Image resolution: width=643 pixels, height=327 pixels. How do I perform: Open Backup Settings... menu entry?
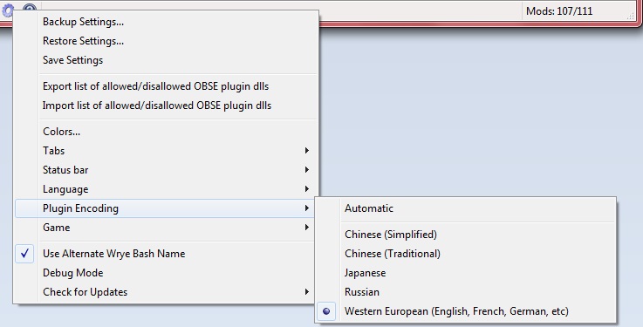166,22
